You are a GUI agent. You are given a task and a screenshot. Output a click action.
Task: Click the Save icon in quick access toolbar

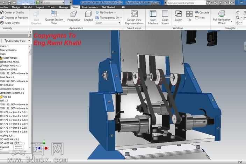click(9, 2)
